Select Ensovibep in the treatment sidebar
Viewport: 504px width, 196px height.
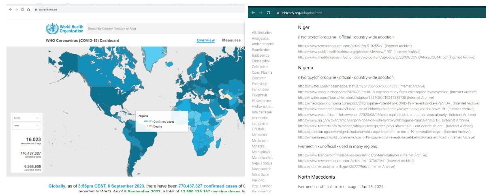(x=260, y=84)
